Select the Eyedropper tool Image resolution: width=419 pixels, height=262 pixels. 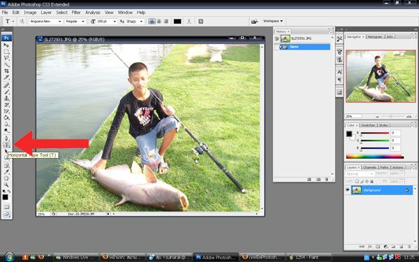(6, 172)
